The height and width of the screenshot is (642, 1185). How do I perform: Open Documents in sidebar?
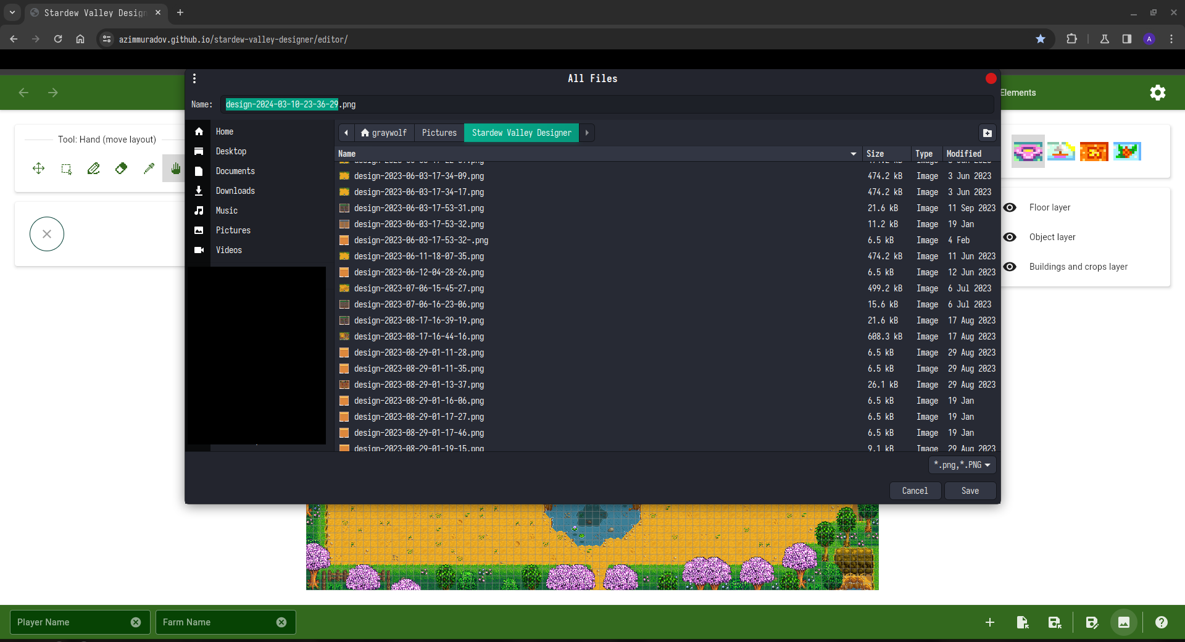(235, 171)
